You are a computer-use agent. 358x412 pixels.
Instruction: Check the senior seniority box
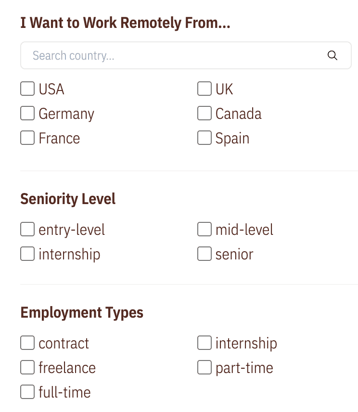pyautogui.click(x=205, y=254)
